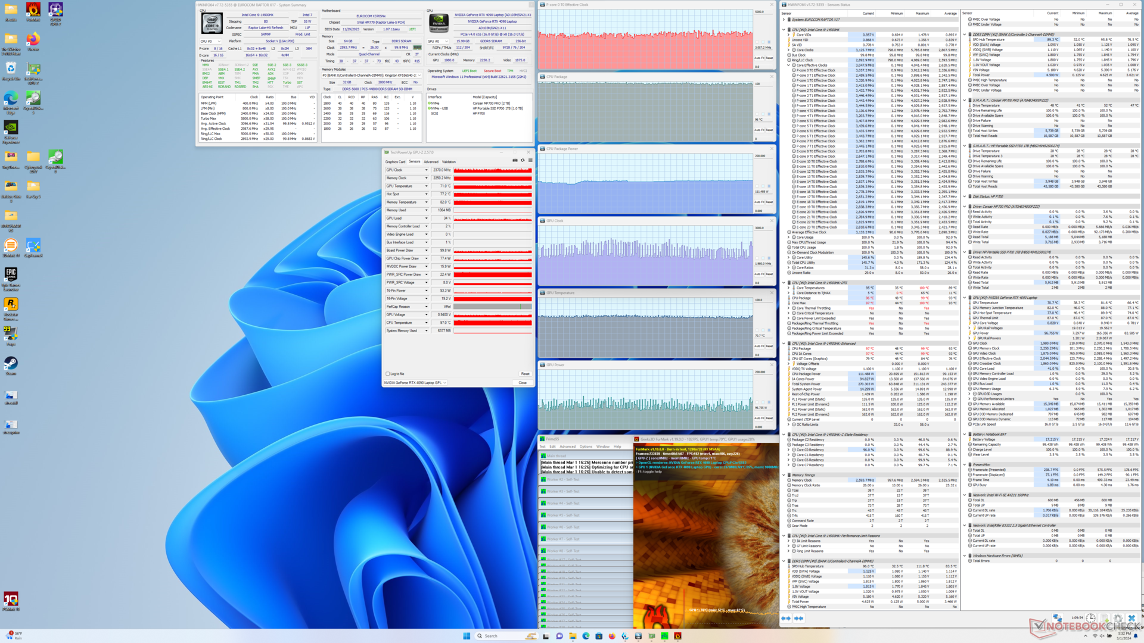Click Prime95 icon on taskbar

pos(664,636)
